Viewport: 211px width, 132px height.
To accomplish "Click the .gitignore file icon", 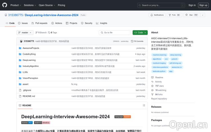I will pos(20,90).
